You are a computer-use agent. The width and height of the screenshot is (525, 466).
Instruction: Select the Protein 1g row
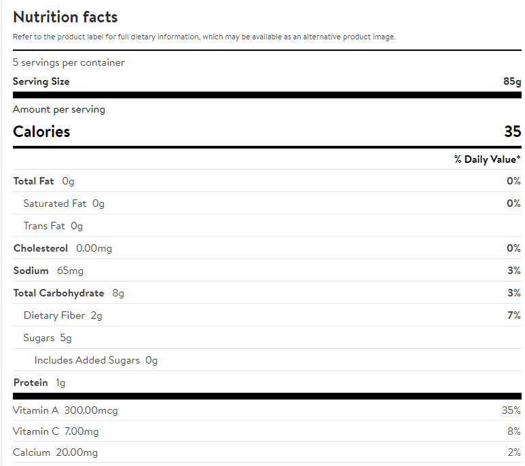click(x=39, y=383)
